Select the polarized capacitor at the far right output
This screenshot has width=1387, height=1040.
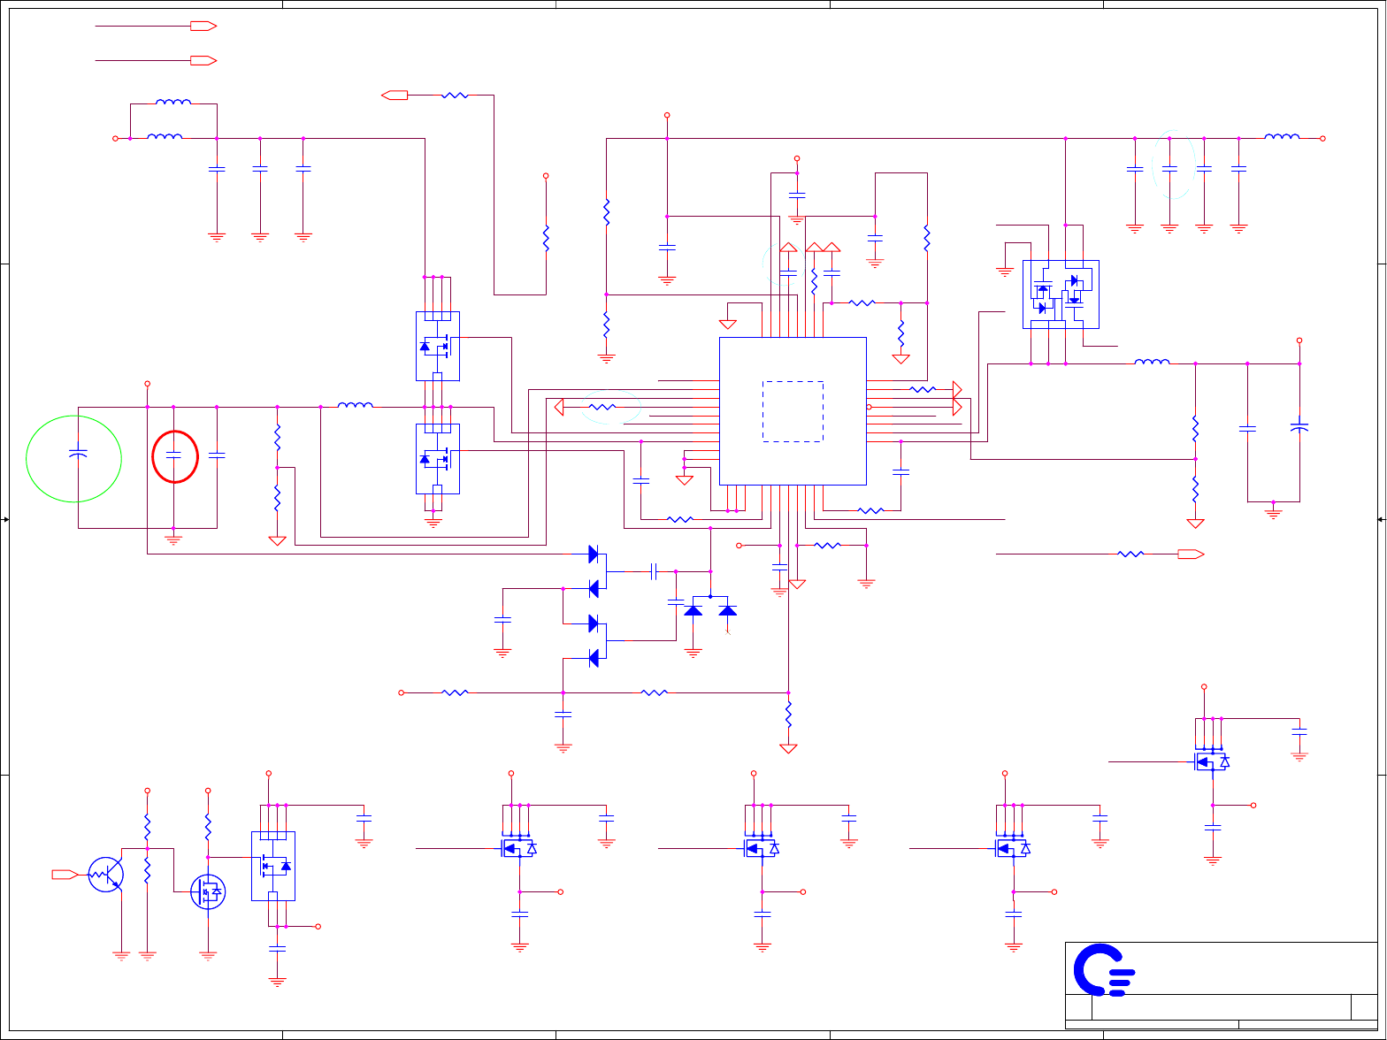1299,427
